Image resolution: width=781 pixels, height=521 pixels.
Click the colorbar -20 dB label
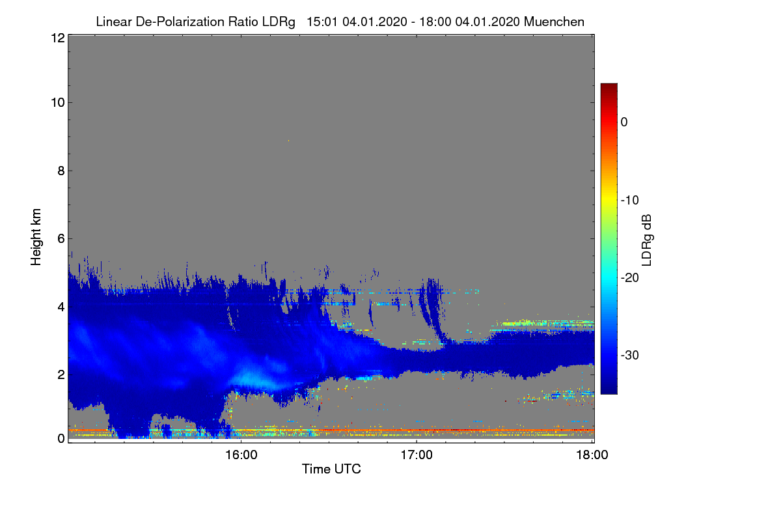pos(629,277)
